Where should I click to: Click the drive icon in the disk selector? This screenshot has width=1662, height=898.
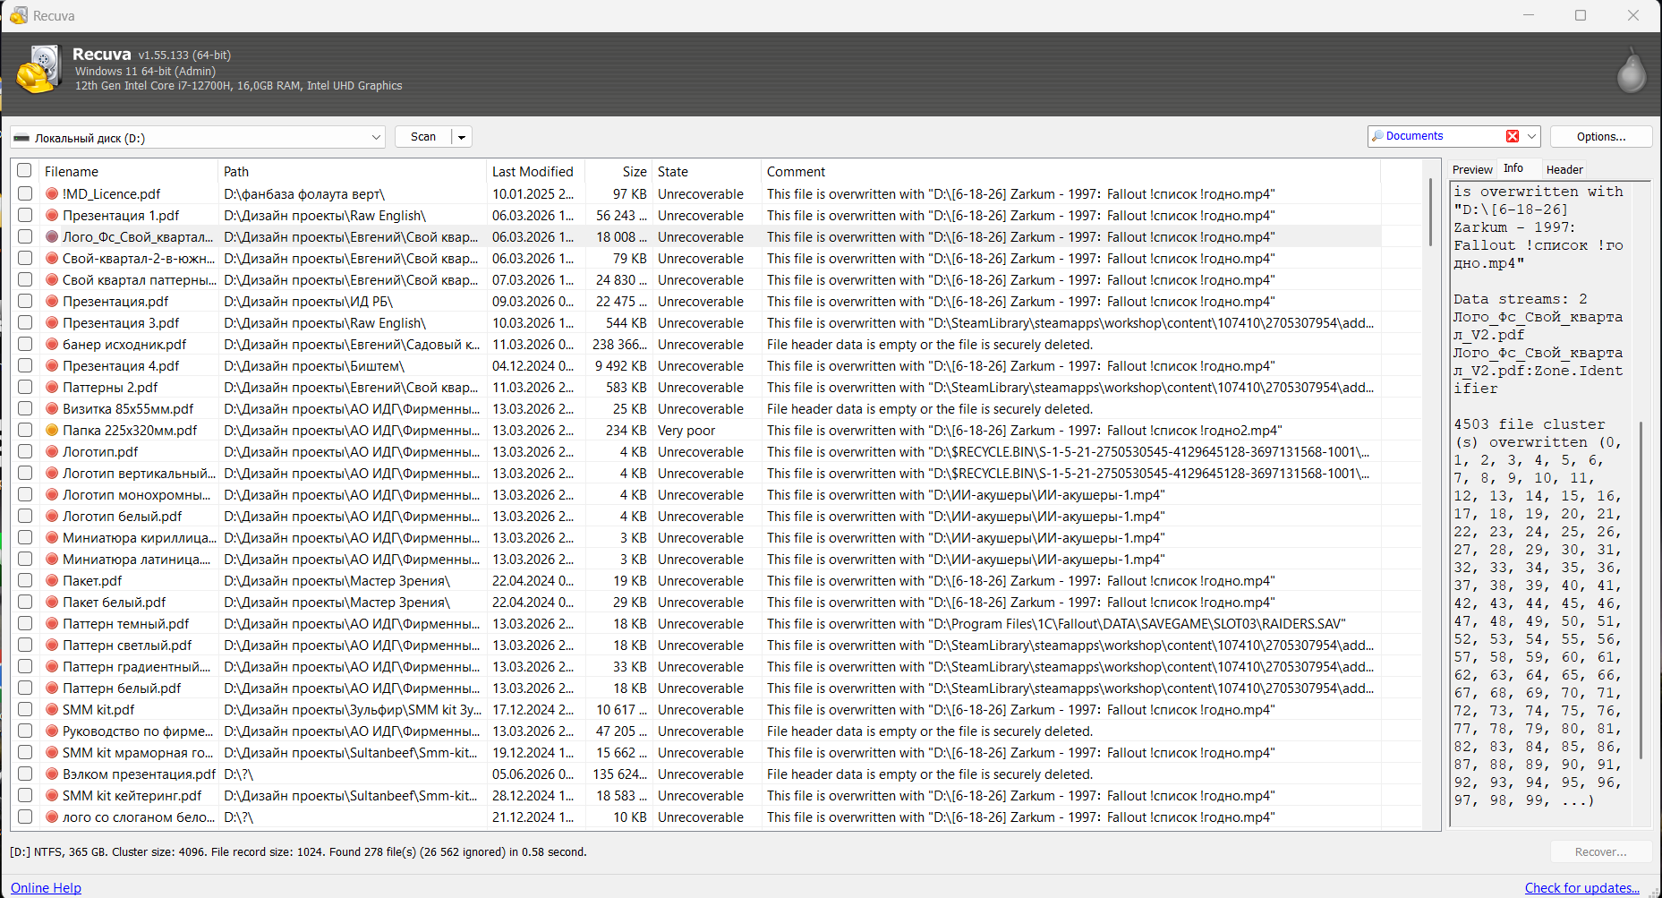point(21,138)
